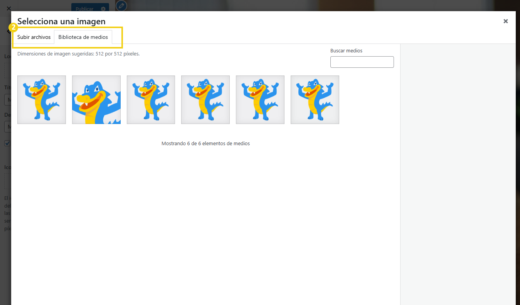Exit the customizer via top-left X icon
The image size is (520, 305).
(x=8, y=8)
